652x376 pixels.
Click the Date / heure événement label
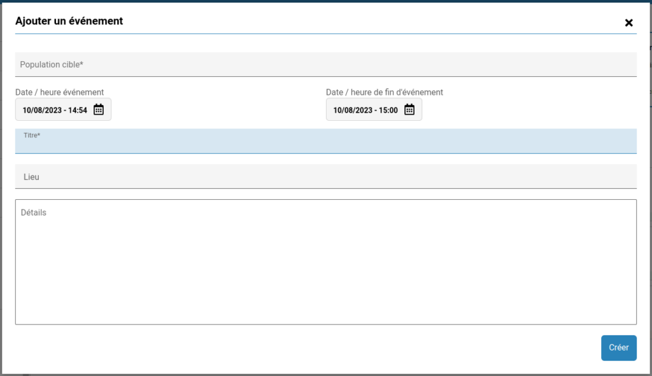point(59,92)
